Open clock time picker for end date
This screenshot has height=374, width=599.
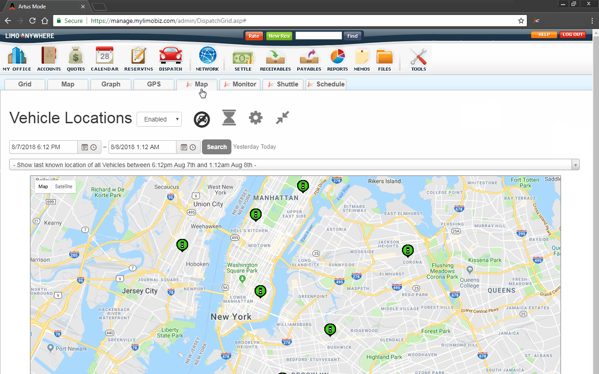click(193, 147)
